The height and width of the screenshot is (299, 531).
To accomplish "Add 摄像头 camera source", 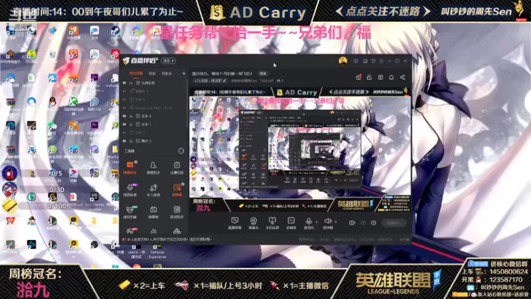I will click(x=254, y=223).
